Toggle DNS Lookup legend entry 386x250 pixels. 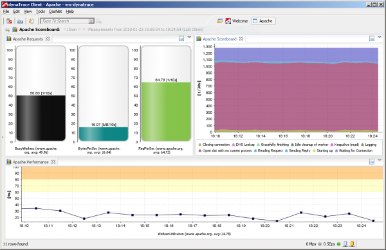[x=243, y=145]
